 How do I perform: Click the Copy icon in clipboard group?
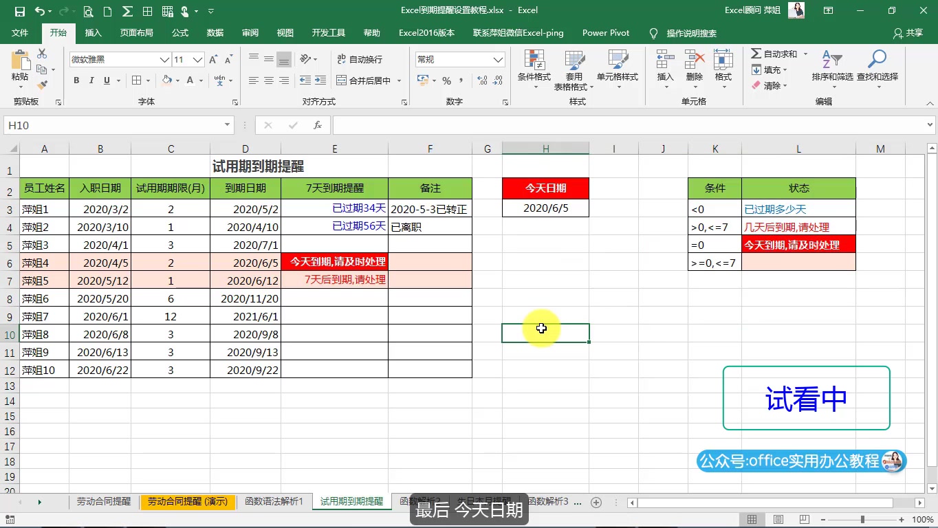[x=41, y=69]
